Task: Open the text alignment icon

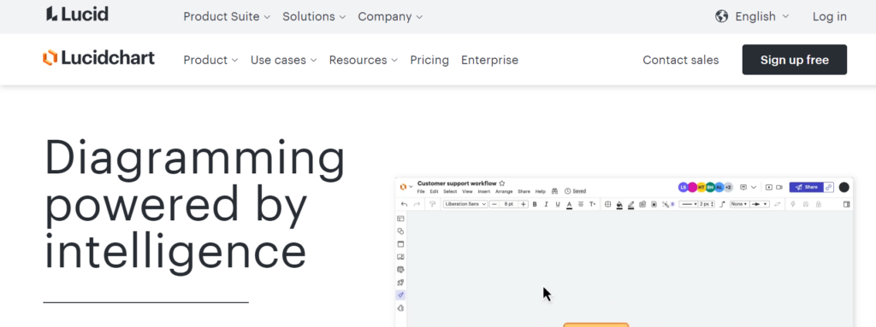Action: pyautogui.click(x=581, y=204)
